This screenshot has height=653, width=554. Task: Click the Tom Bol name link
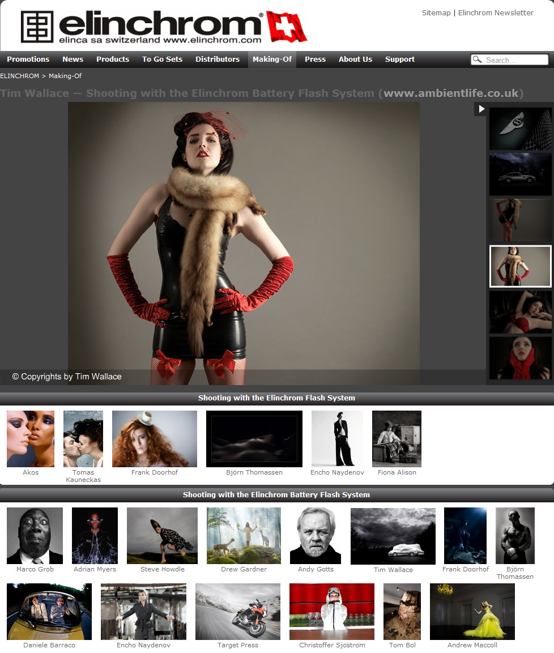click(402, 645)
